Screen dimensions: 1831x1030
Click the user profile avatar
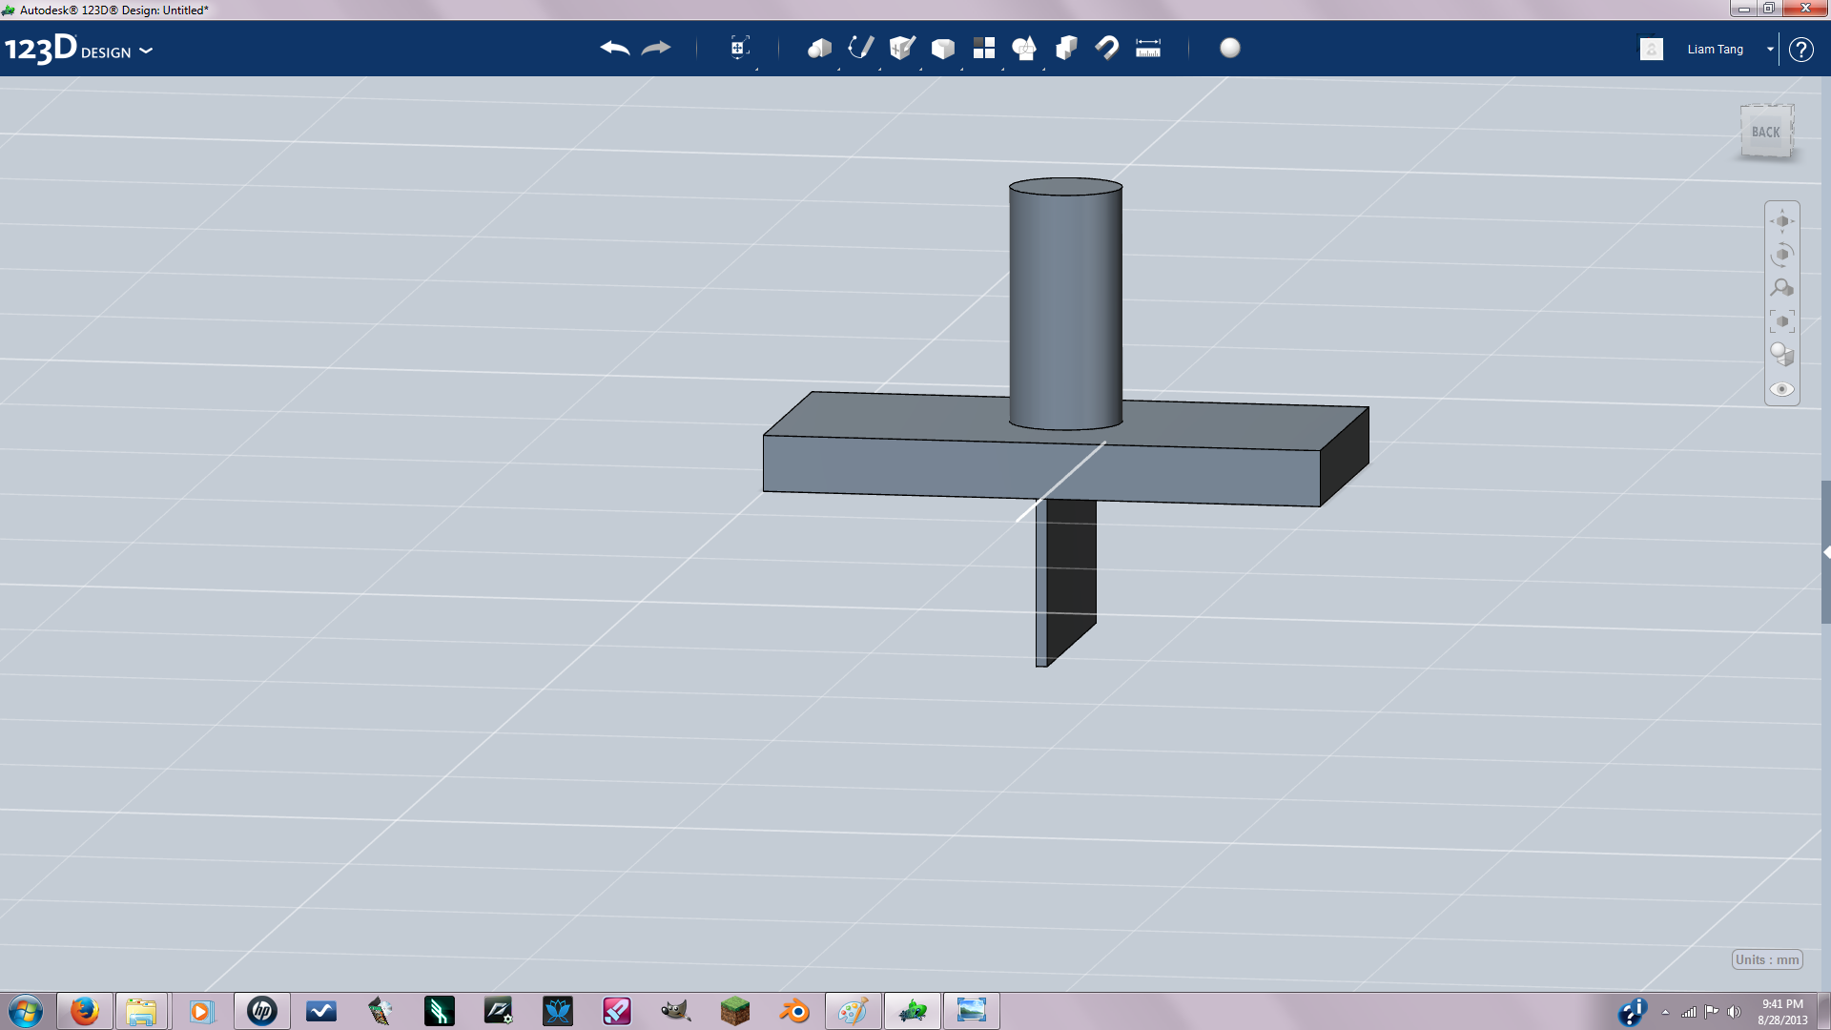tap(1652, 49)
